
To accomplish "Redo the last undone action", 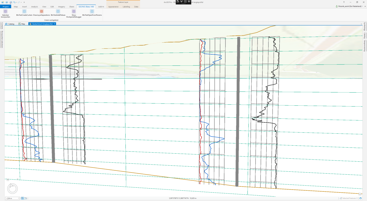I will click(x=19, y=2).
